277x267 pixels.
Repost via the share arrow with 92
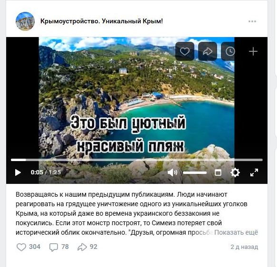click(87, 247)
